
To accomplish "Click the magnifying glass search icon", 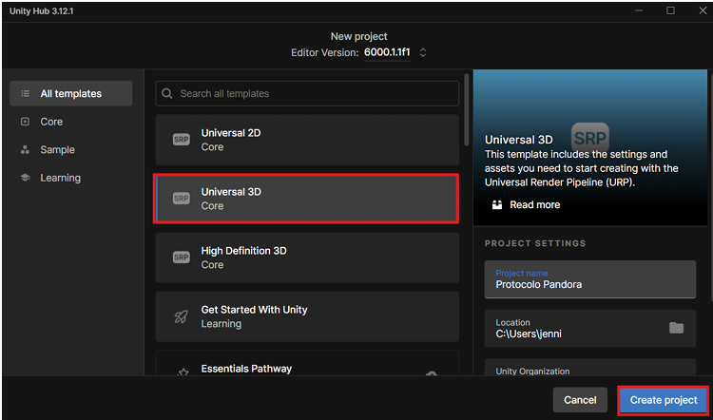I will [x=167, y=94].
